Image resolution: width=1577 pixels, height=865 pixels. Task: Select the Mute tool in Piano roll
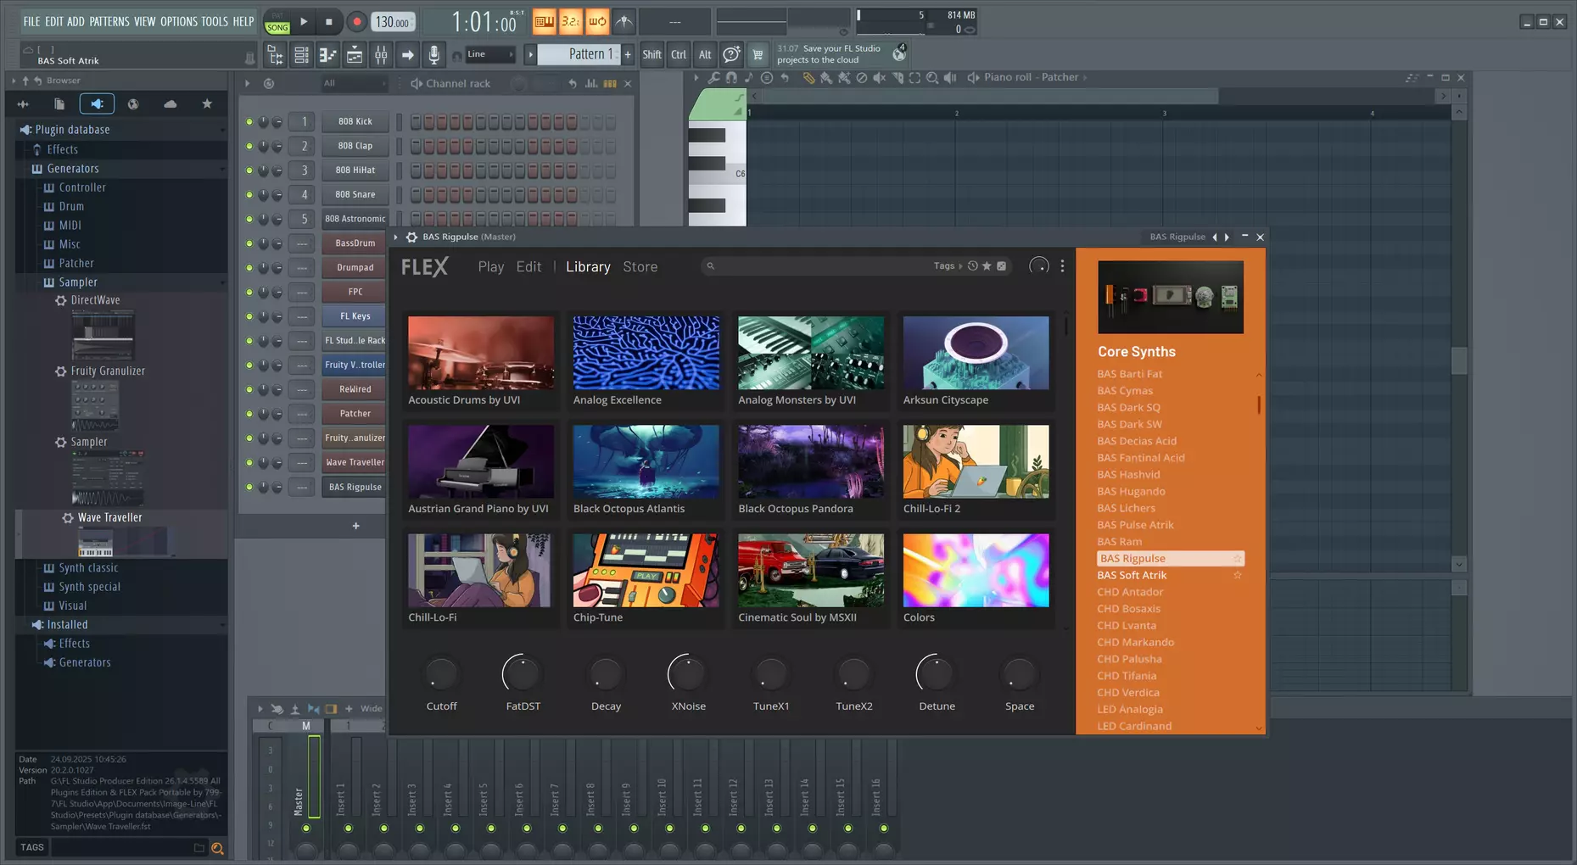(879, 78)
